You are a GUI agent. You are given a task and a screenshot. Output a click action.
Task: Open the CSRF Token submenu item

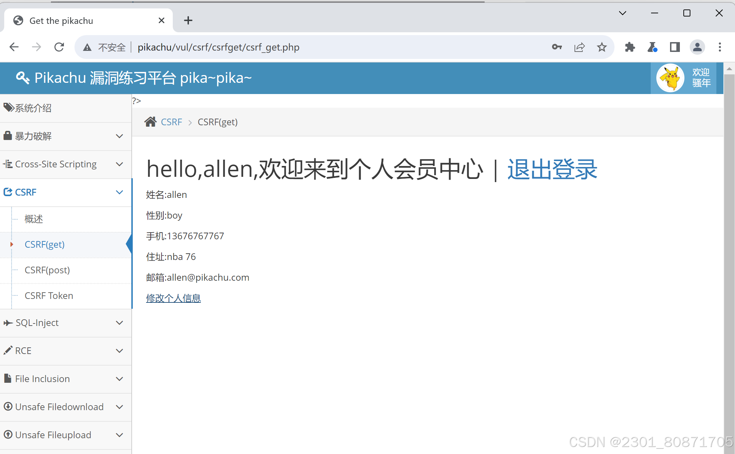coord(49,296)
